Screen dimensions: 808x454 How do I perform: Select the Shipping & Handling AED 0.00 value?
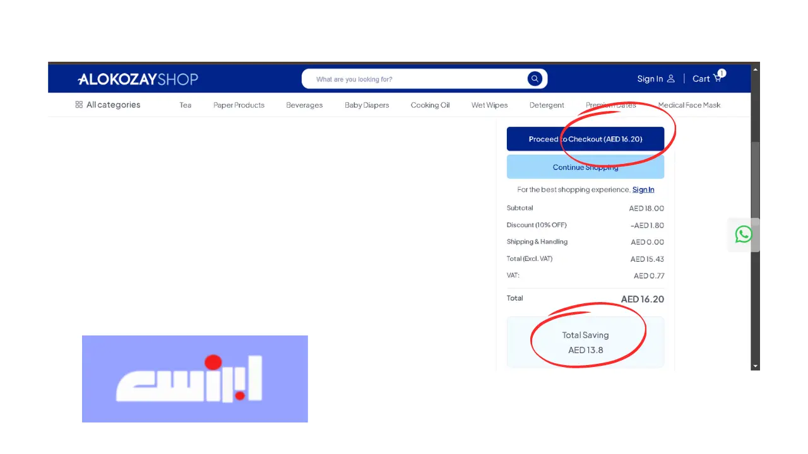[647, 242]
